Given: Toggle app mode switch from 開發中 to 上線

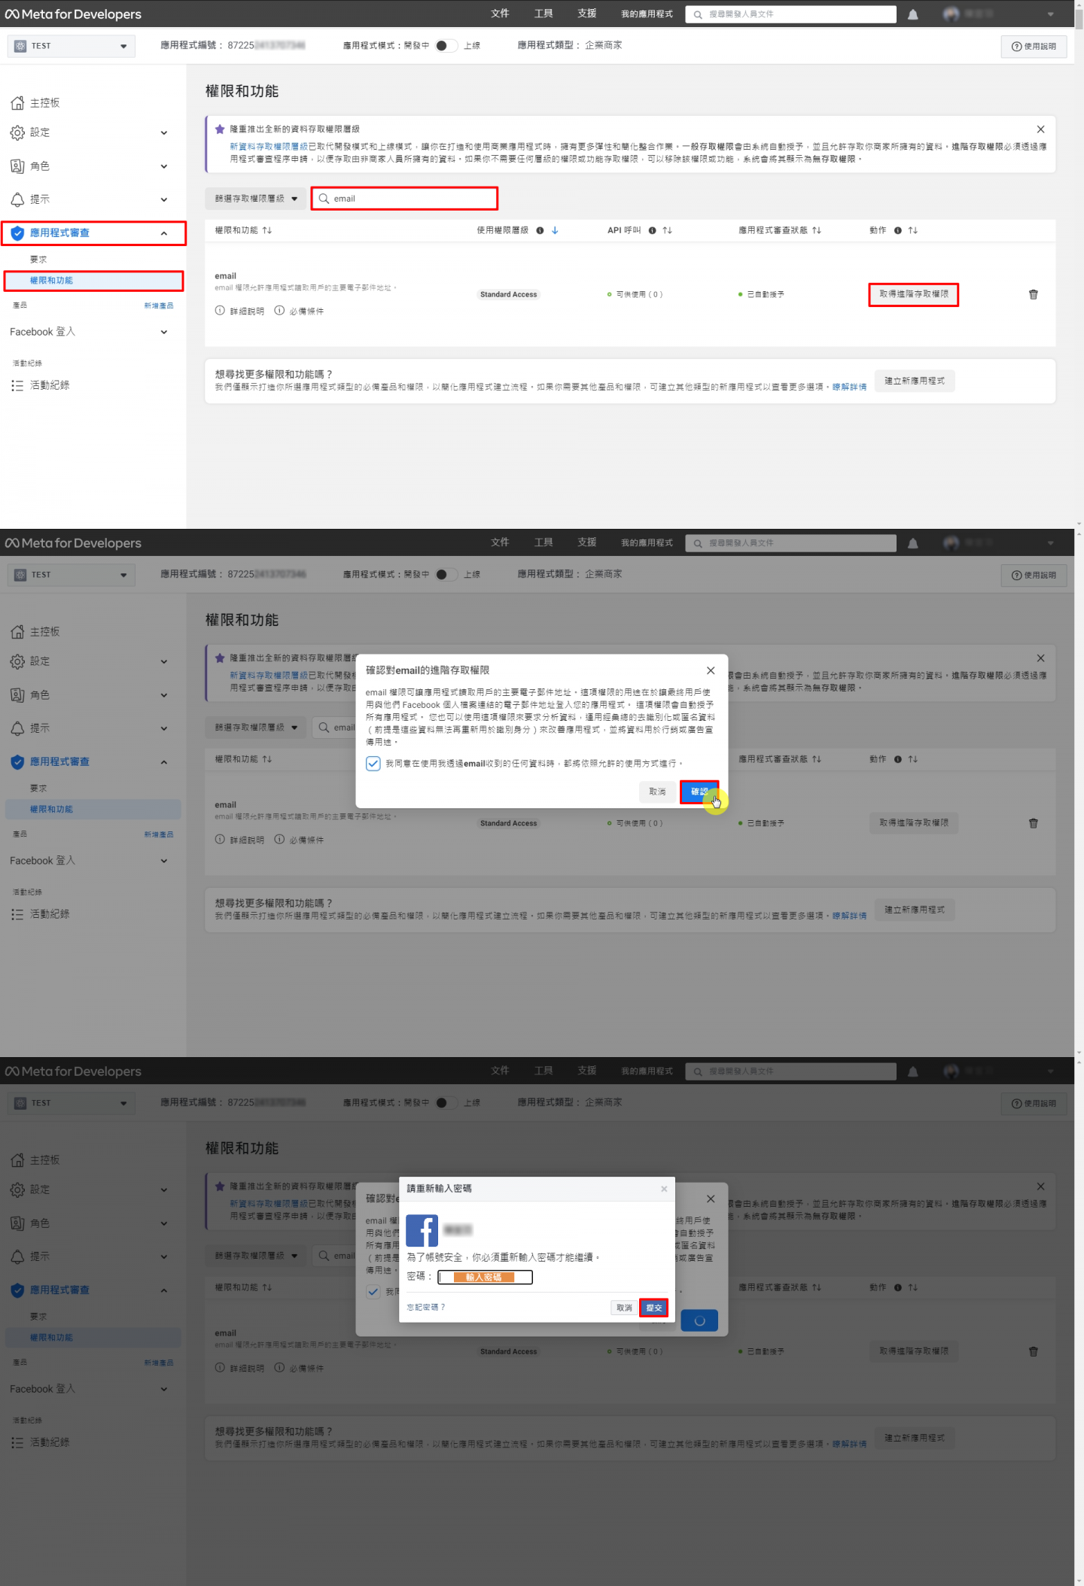Looking at the screenshot, I should [x=446, y=46].
